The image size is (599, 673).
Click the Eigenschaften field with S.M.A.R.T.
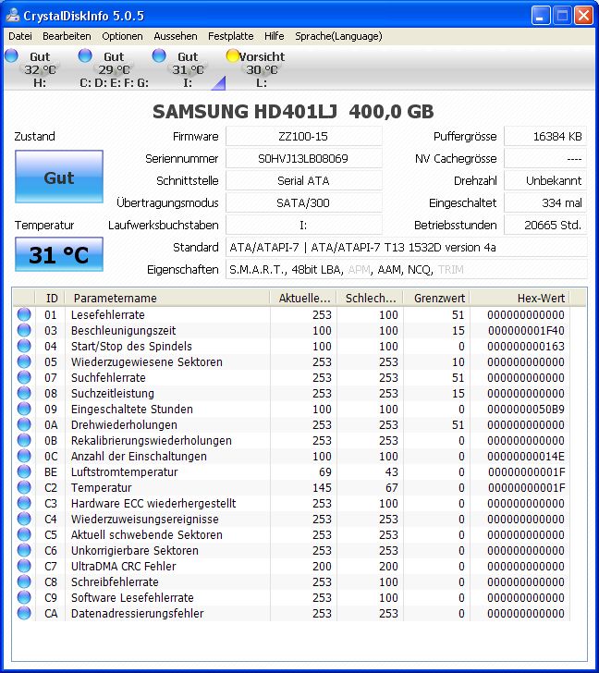[407, 270]
